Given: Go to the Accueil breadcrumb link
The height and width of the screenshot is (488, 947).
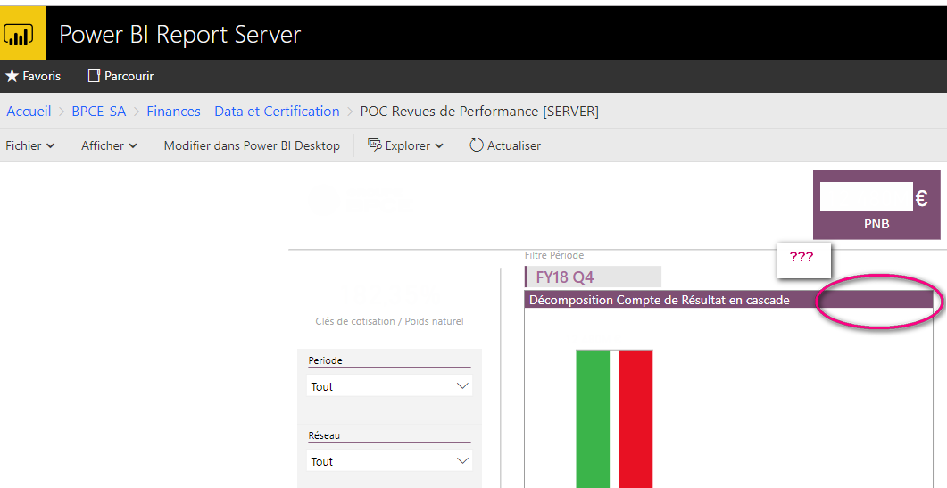Looking at the screenshot, I should pyautogui.click(x=29, y=112).
